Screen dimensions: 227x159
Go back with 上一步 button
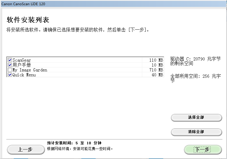(x=26, y=149)
